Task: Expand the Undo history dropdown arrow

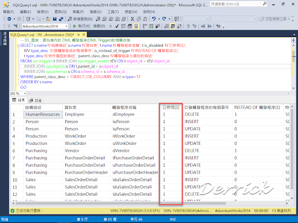Action: click(x=159, y=19)
